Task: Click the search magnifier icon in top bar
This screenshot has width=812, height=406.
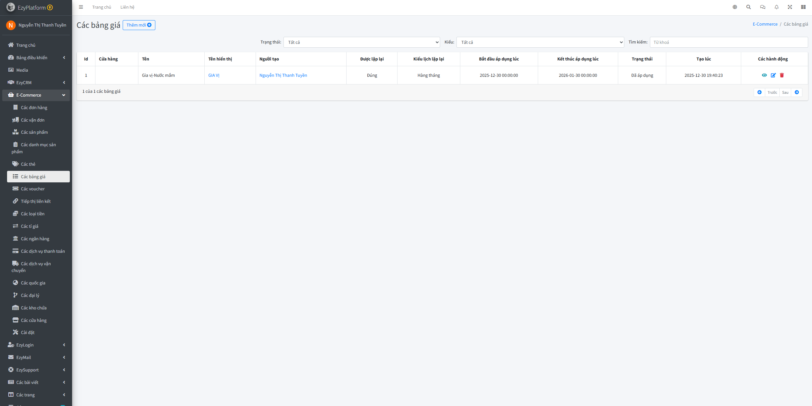Action: point(749,7)
